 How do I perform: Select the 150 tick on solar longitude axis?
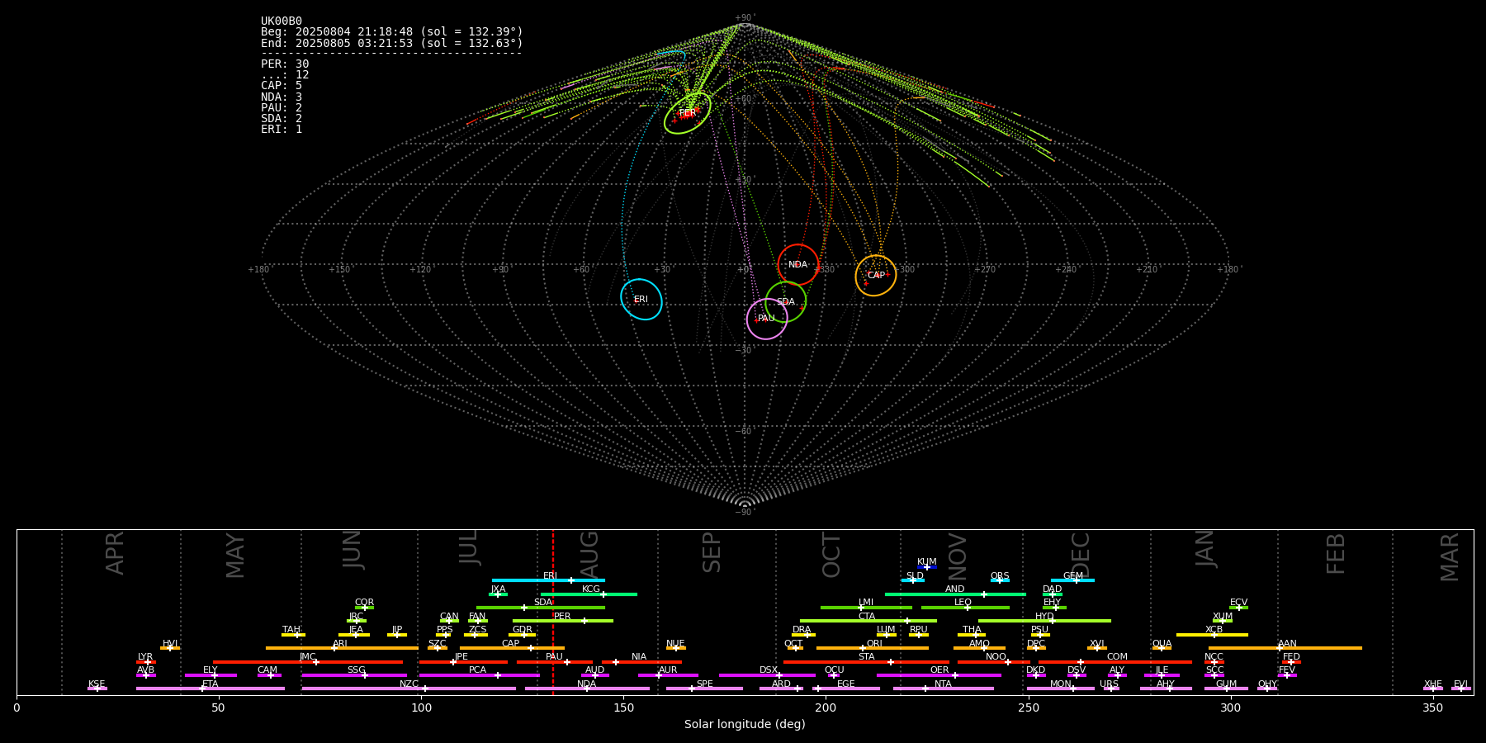[623, 708]
